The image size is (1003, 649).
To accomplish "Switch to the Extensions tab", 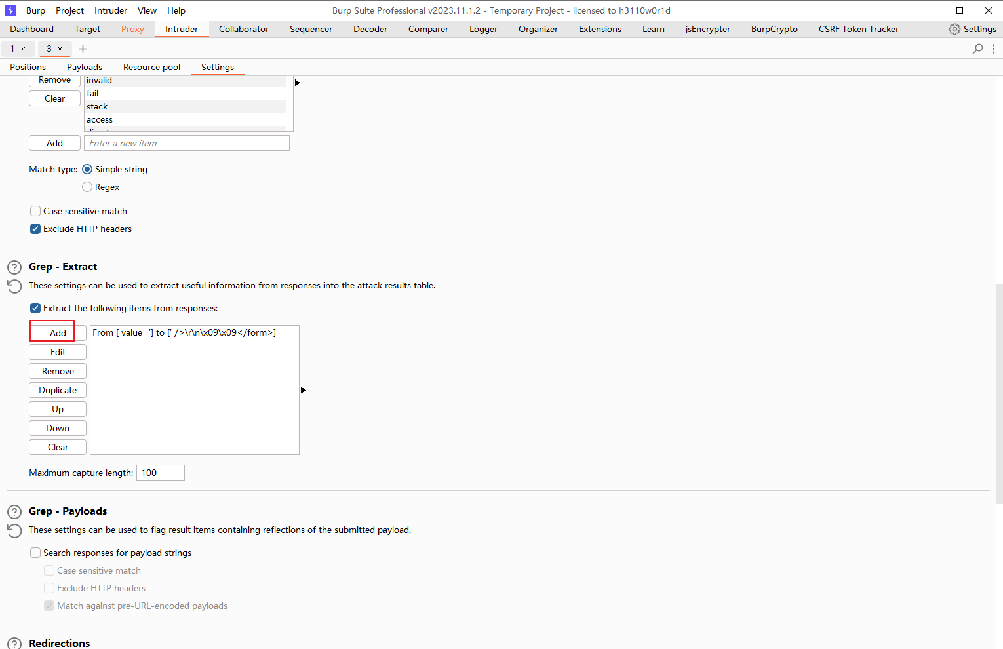I will 600,29.
